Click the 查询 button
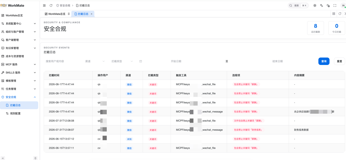The width and height of the screenshot is (346, 160). coord(324,61)
